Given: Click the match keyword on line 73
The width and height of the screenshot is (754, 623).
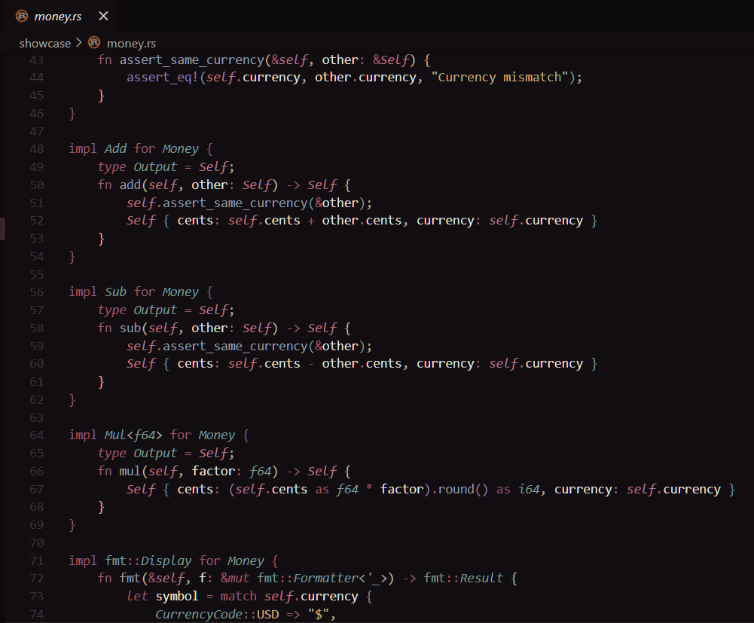Looking at the screenshot, I should (x=239, y=597).
